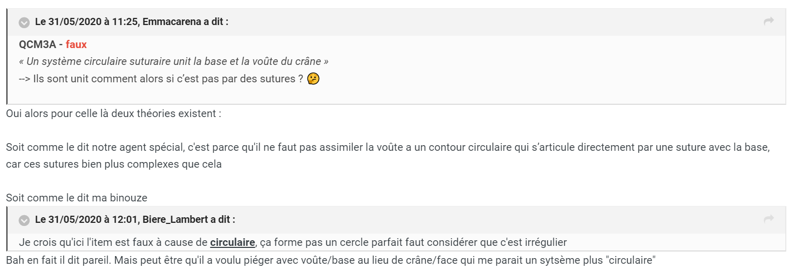
Task: Click the thinking face emoji
Action: click(314, 79)
